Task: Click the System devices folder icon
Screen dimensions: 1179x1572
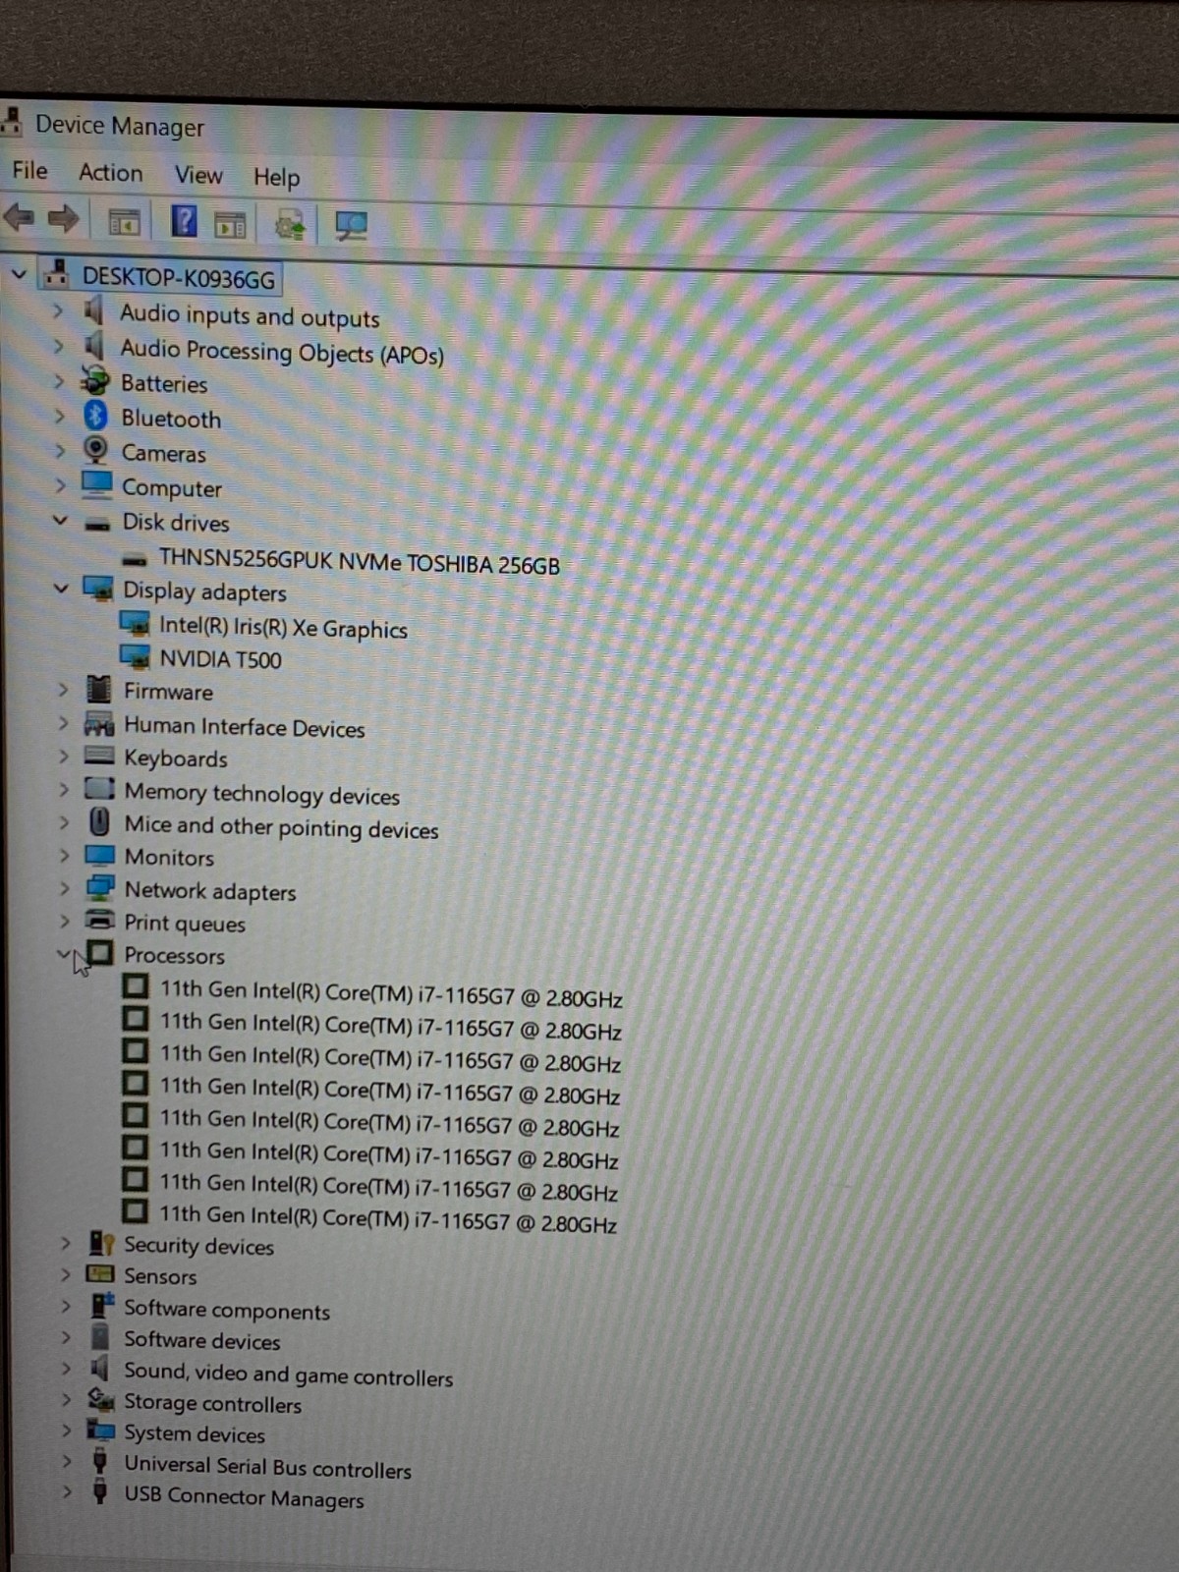Action: pos(100,1430)
